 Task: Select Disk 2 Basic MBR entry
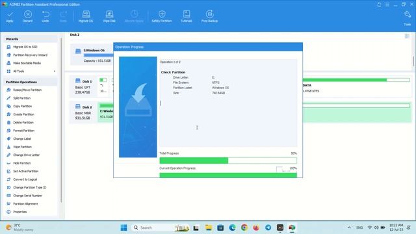pyautogui.click(x=83, y=112)
